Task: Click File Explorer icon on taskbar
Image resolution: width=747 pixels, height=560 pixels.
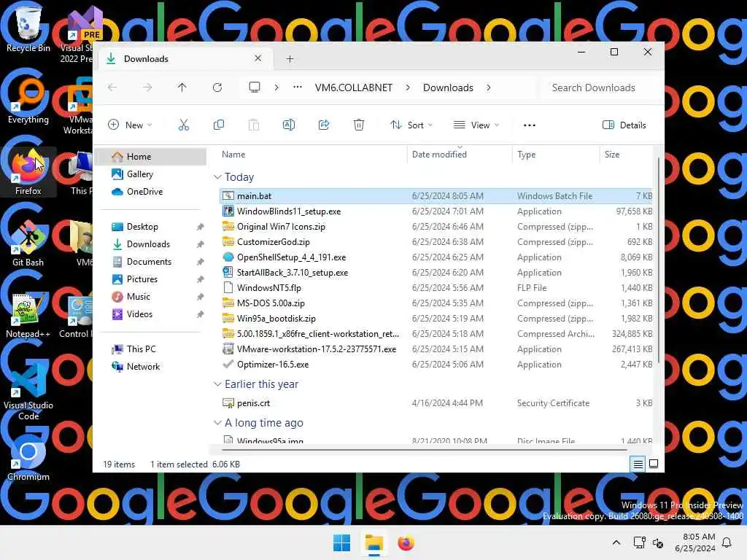Action: (x=374, y=542)
